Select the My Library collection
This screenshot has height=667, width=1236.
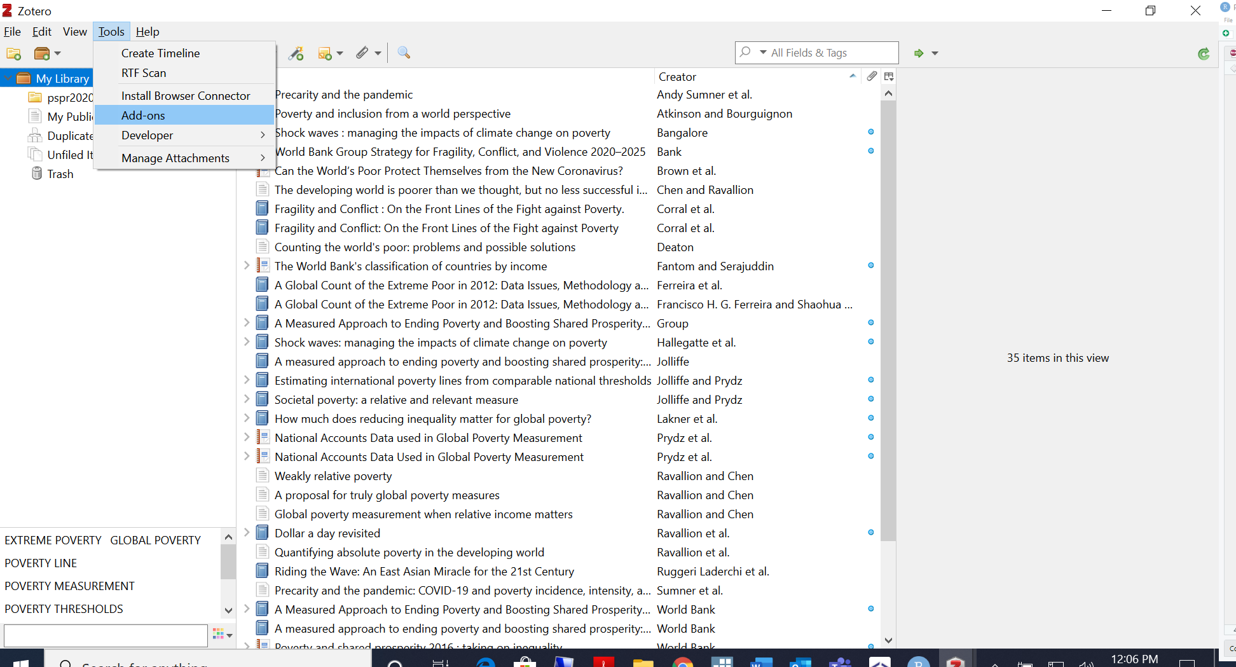coord(62,78)
